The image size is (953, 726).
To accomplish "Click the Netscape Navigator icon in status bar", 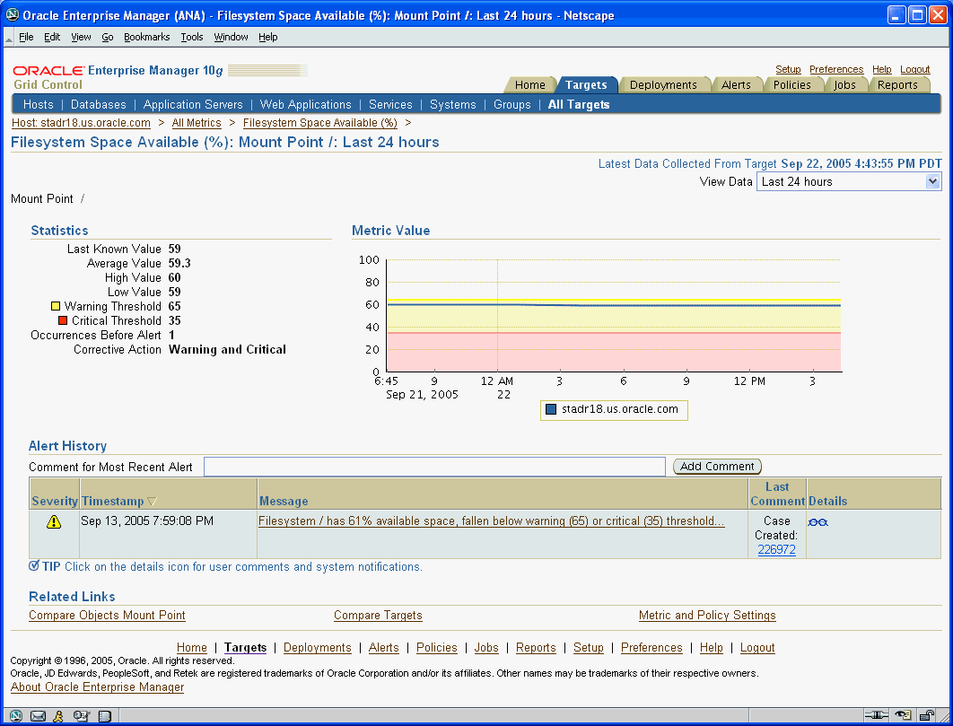I will (15, 715).
